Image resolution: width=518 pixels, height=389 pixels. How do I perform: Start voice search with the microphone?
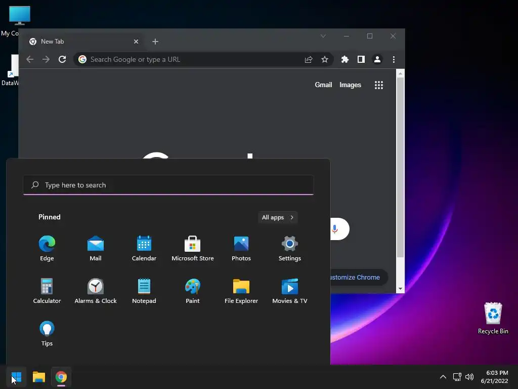pos(335,229)
